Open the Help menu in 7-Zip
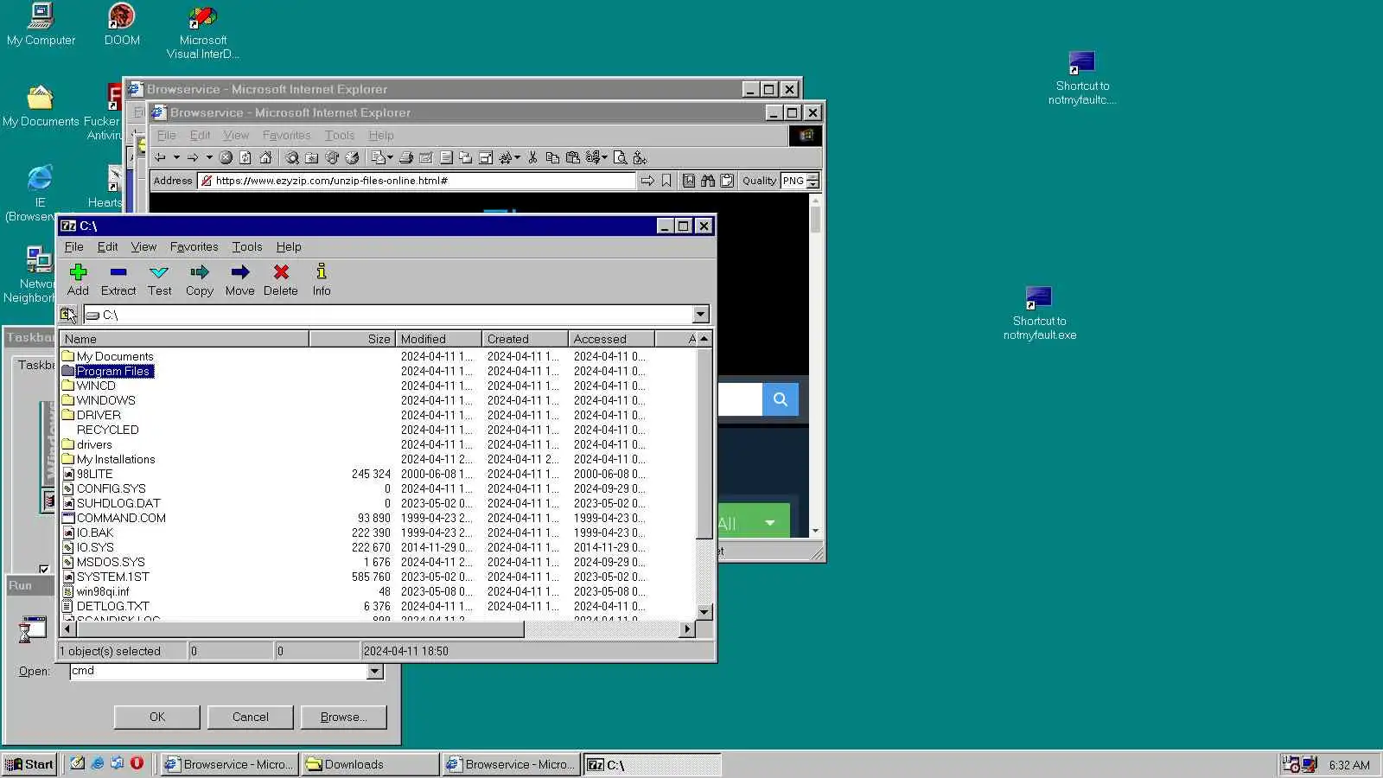 pos(289,246)
